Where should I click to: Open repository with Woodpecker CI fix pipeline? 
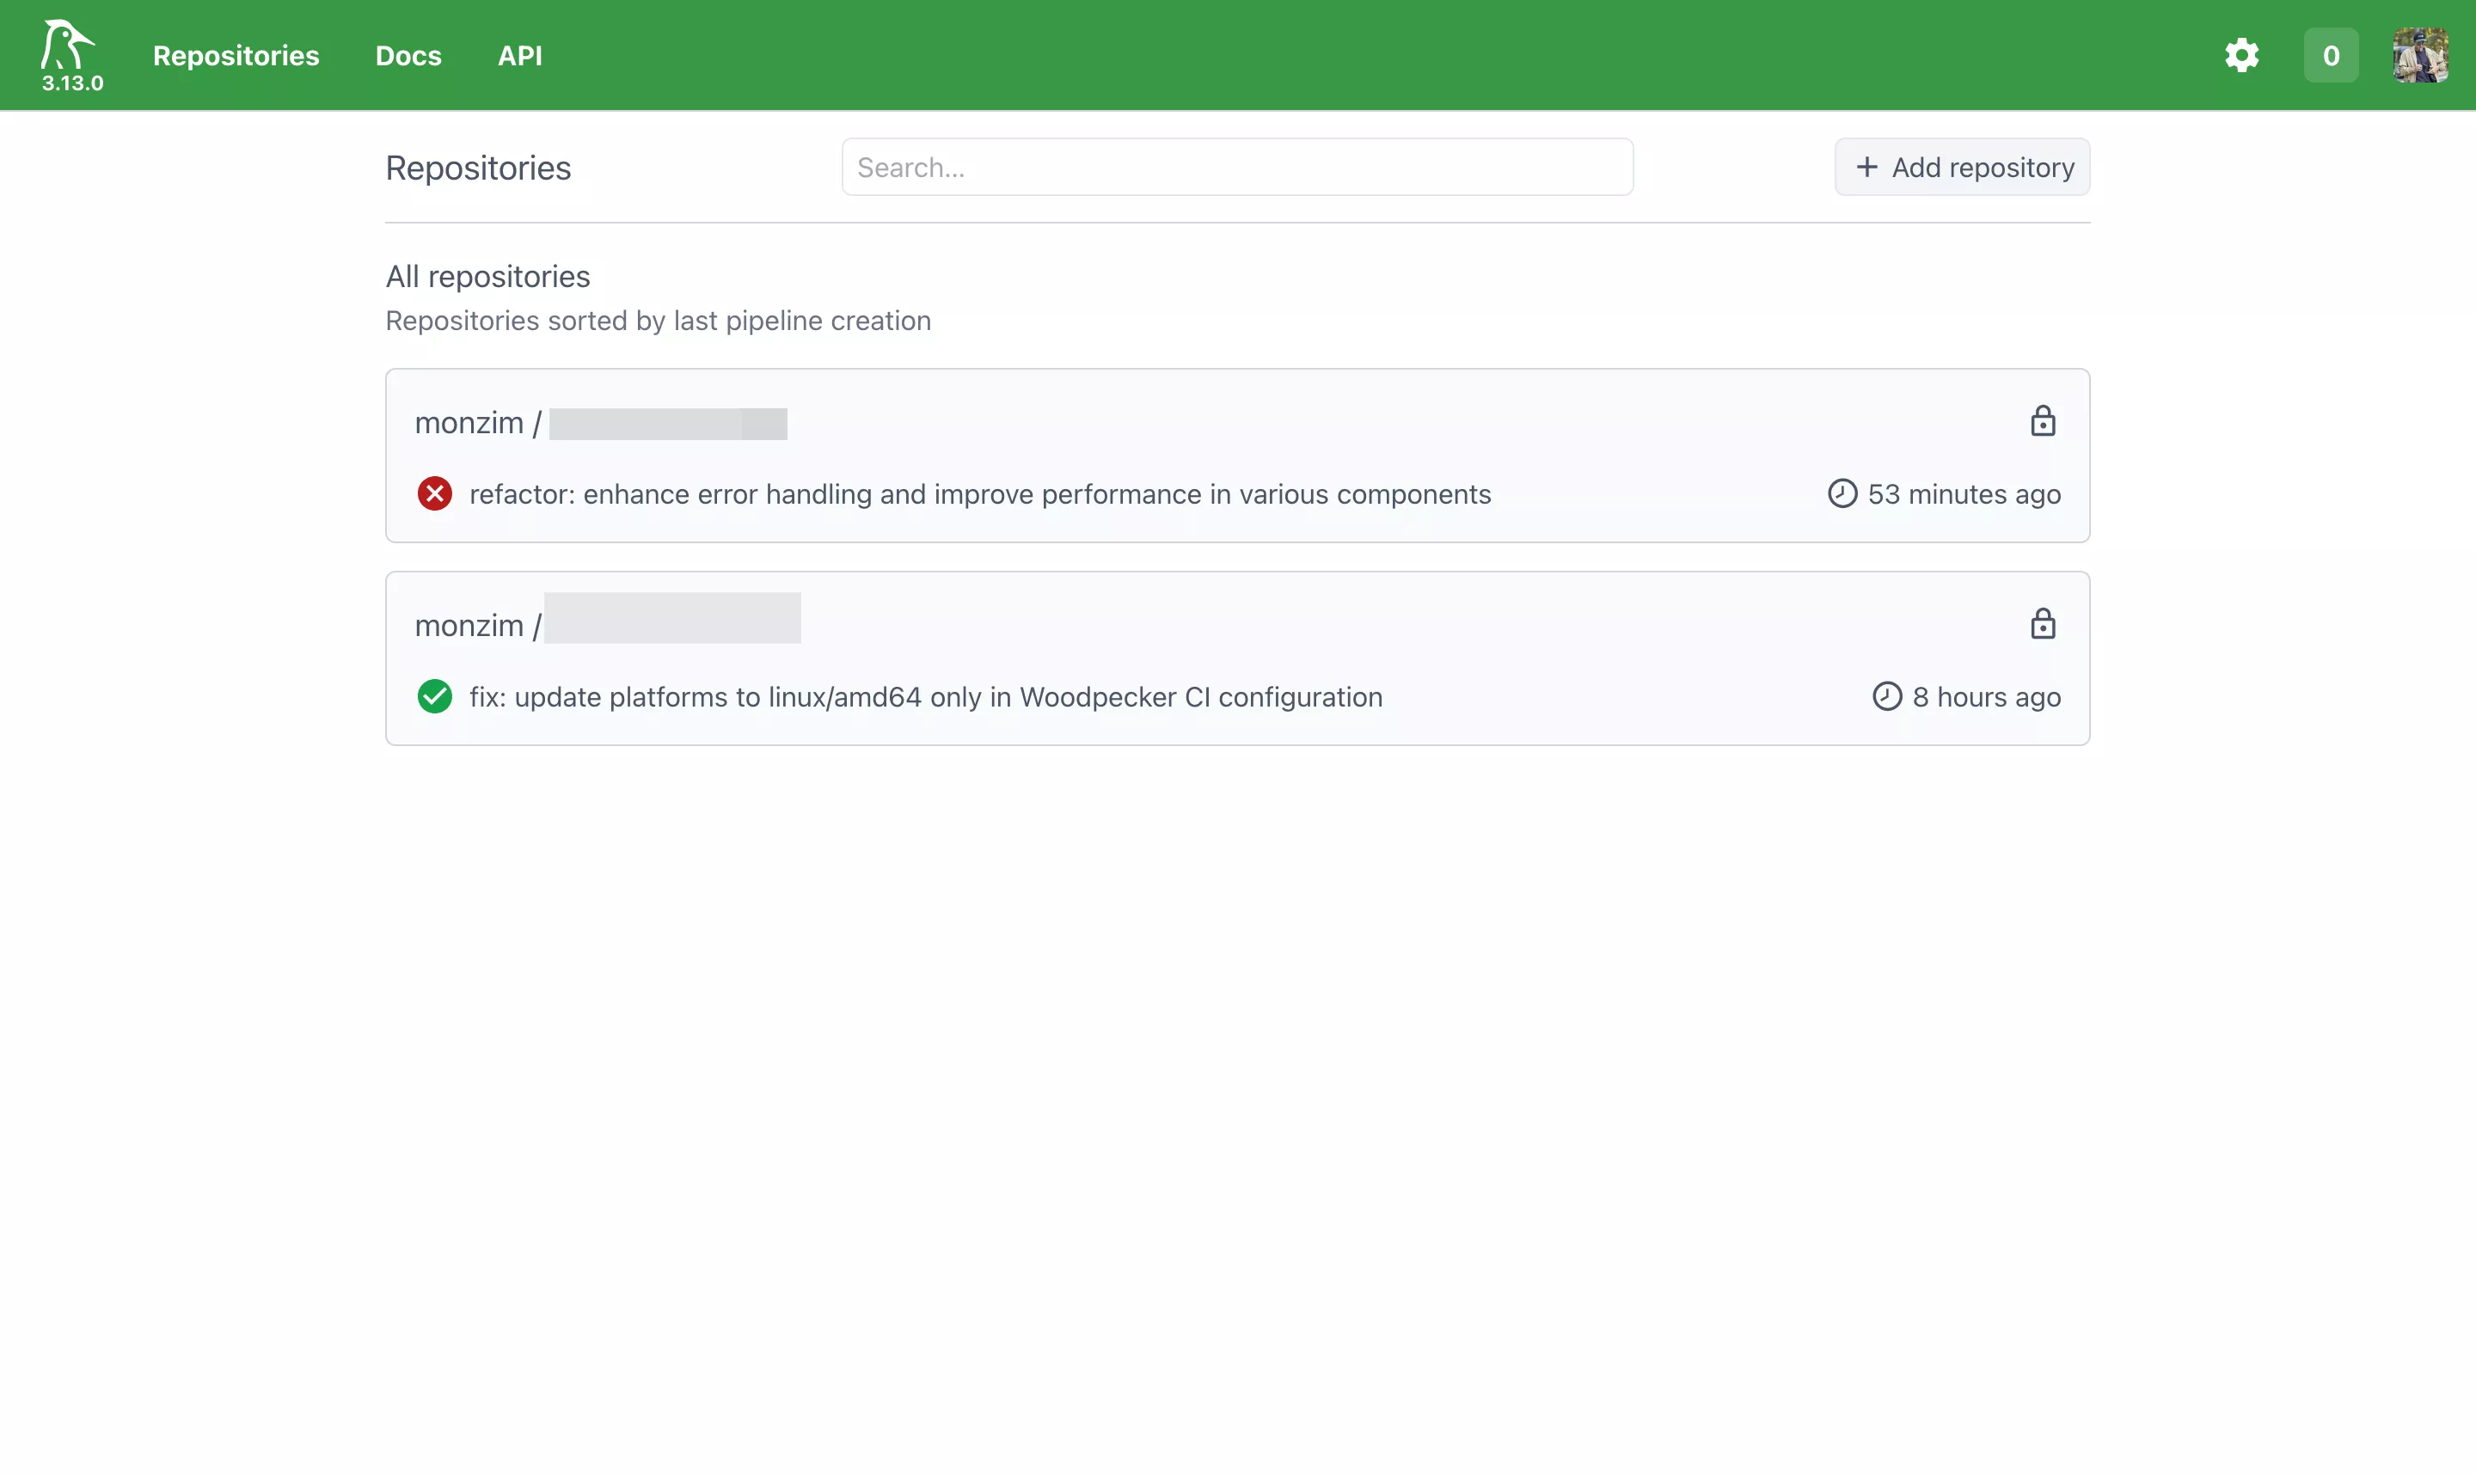[x=1237, y=659]
